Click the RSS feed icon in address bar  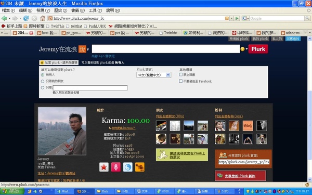(x=227, y=18)
